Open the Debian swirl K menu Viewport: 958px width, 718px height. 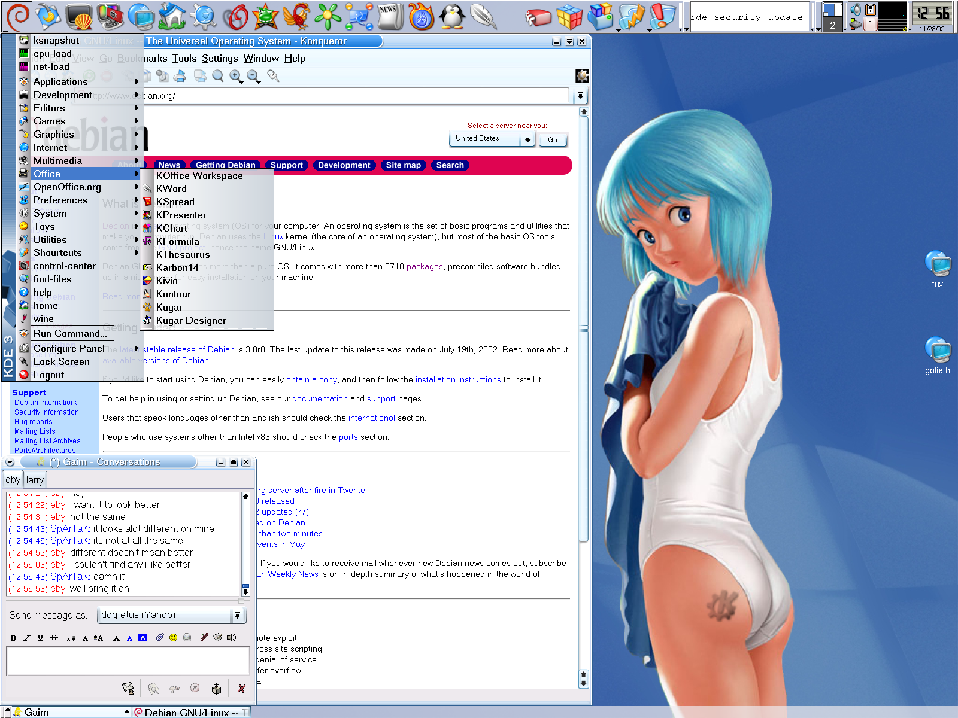[17, 16]
